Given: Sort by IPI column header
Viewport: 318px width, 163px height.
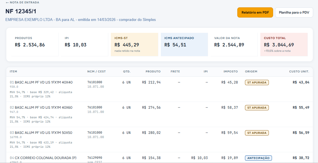Looking at the screenshot, I should (x=206, y=72).
